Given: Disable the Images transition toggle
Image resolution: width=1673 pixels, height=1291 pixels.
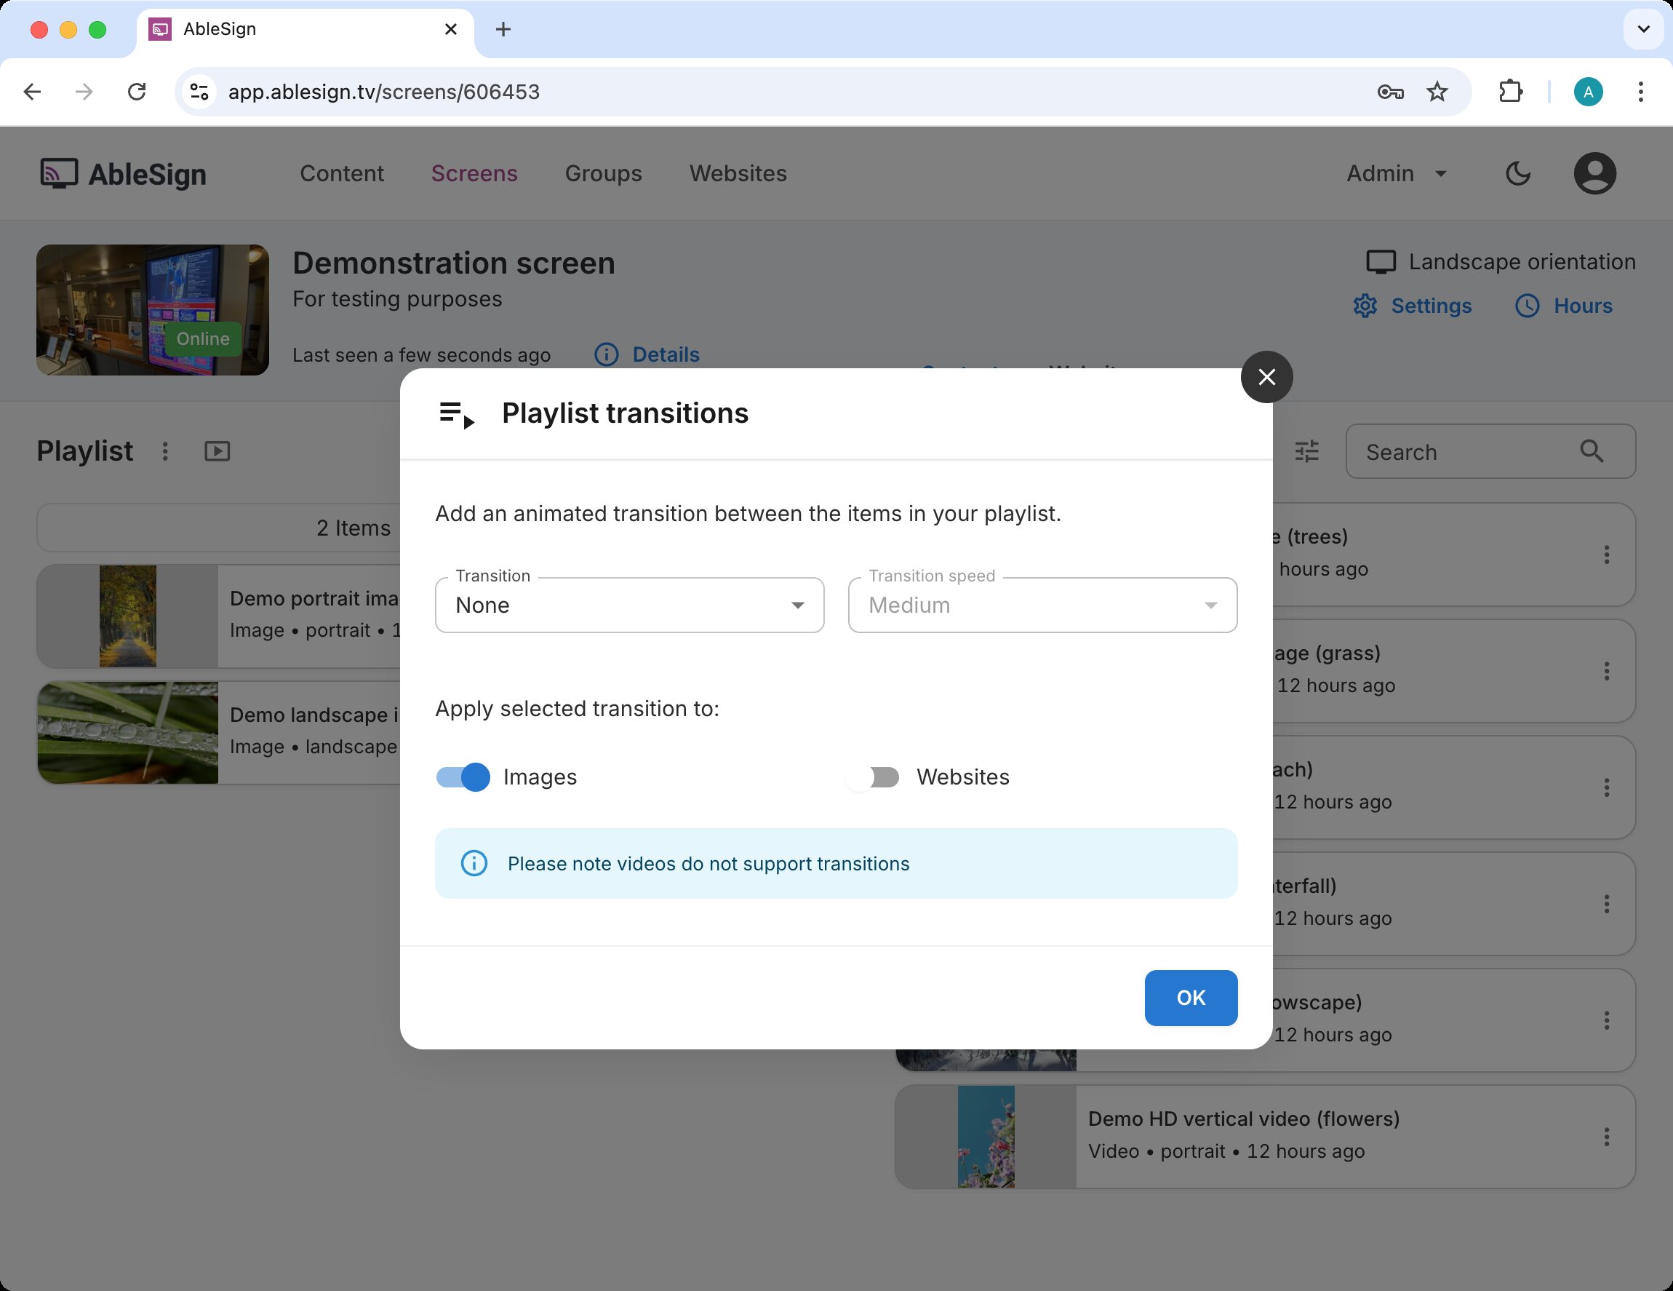Looking at the screenshot, I should 462,777.
